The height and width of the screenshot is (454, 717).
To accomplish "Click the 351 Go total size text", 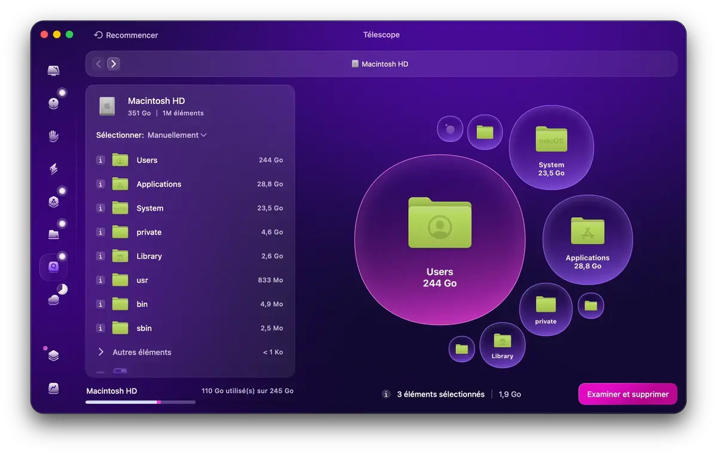I will point(139,113).
